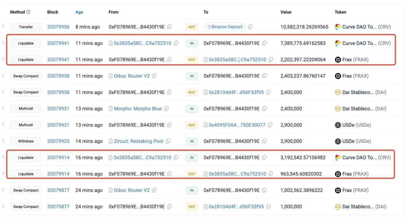Click the OUT badge in the Transfer row

pos(192,27)
